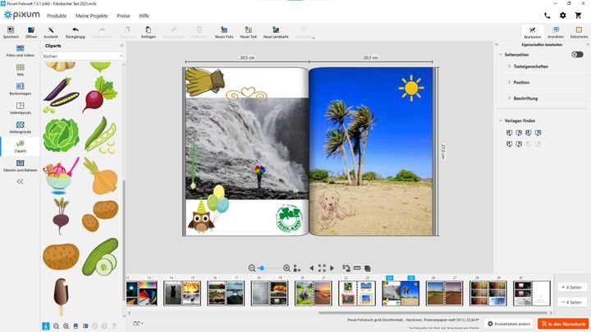
Task: Adjust the editor zoom slider handle
Action: 262,268
